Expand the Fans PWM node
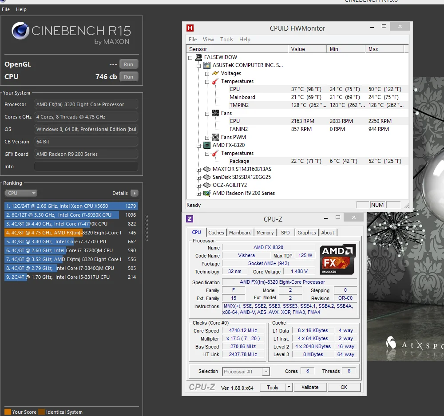 (207, 138)
